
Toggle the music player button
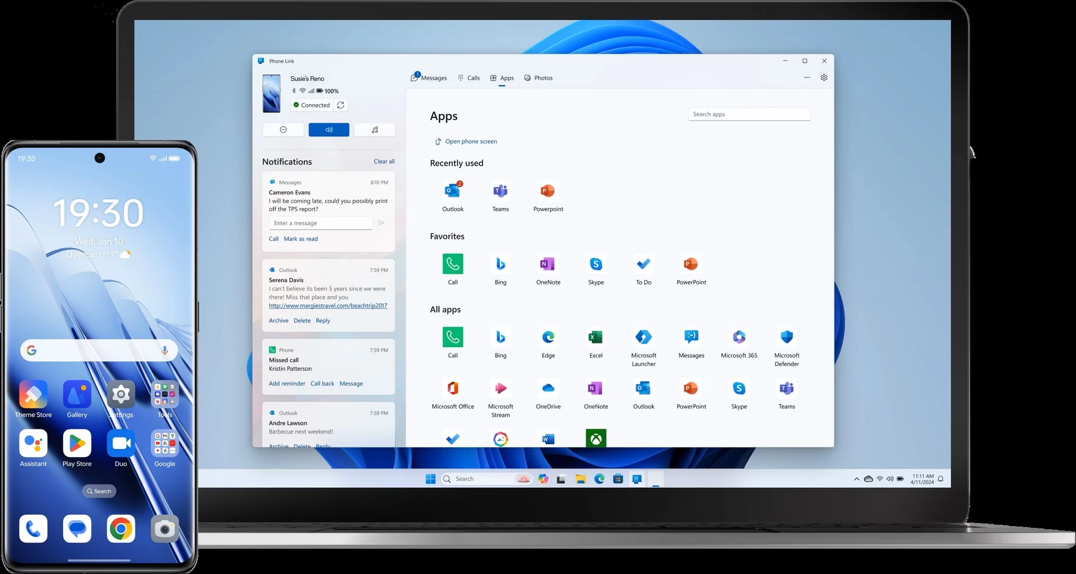[x=375, y=130]
